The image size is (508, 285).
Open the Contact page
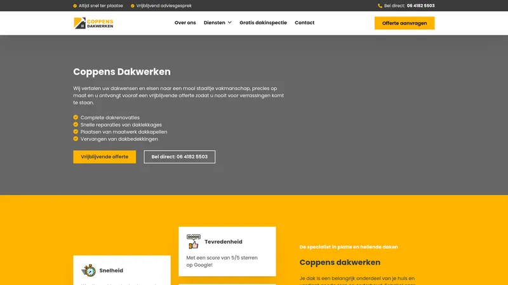(305, 23)
